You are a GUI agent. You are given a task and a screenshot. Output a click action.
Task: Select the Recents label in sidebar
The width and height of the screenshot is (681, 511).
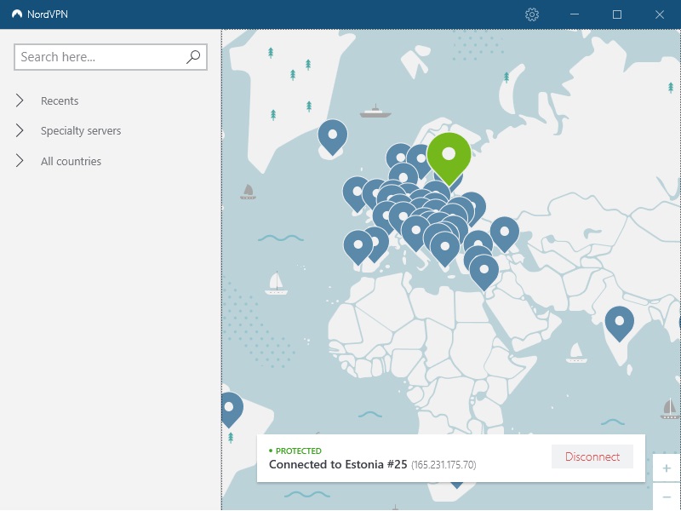pyautogui.click(x=60, y=100)
